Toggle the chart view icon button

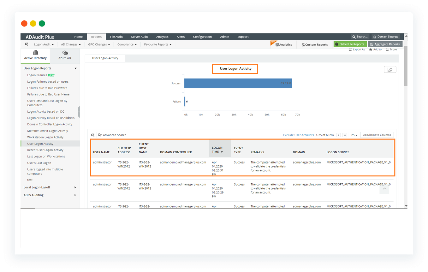click(x=390, y=69)
